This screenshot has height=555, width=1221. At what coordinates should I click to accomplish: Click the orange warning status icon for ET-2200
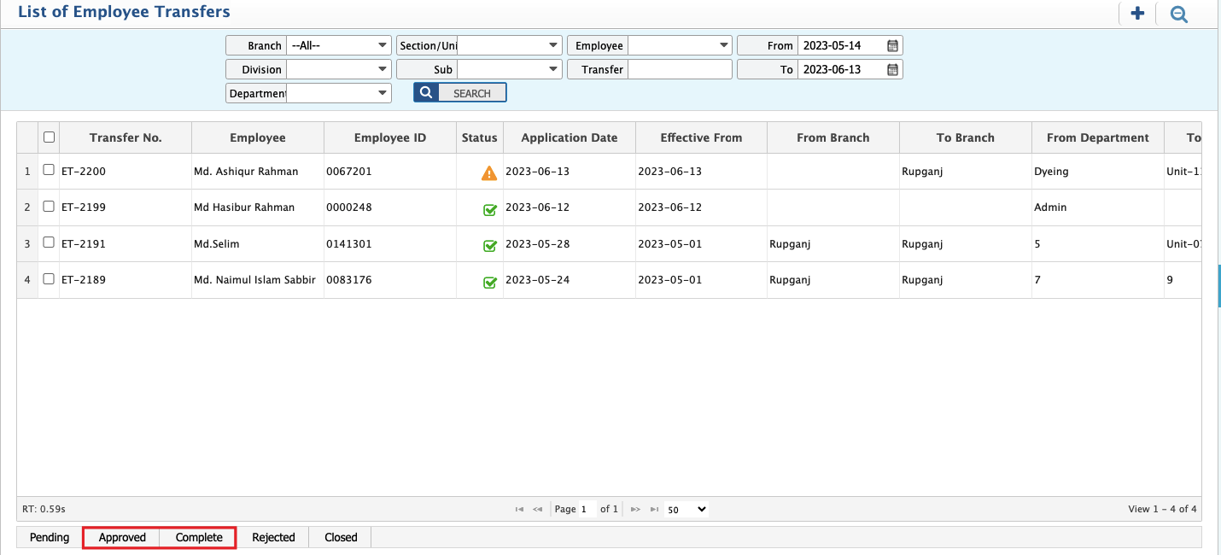pos(489,173)
